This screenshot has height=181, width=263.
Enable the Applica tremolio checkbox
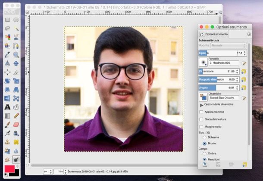point(201,112)
